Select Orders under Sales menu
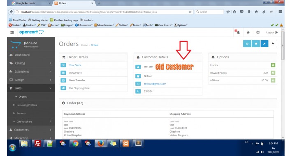 pos(31,97)
